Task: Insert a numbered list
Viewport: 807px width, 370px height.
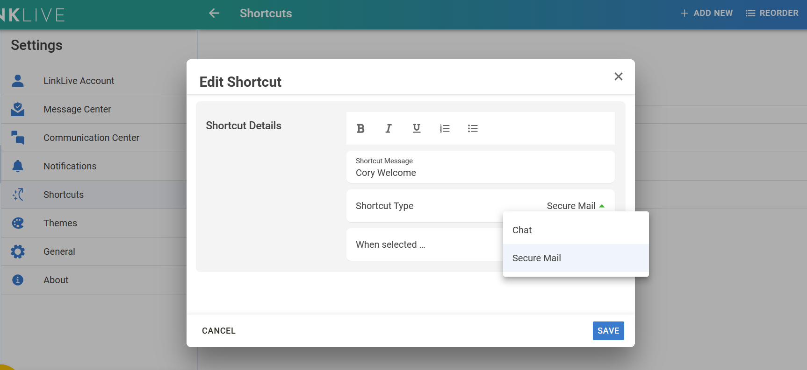Action: (x=445, y=128)
